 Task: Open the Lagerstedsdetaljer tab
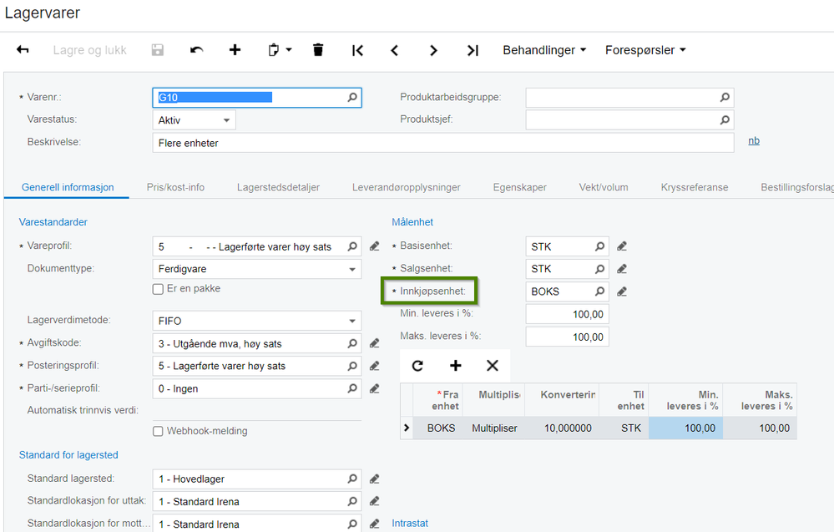(x=278, y=187)
